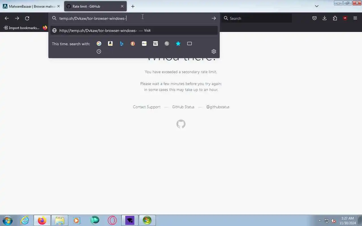The height and width of the screenshot is (226, 362).
Task: Search open tabs using the tab icon
Action: pos(189,44)
